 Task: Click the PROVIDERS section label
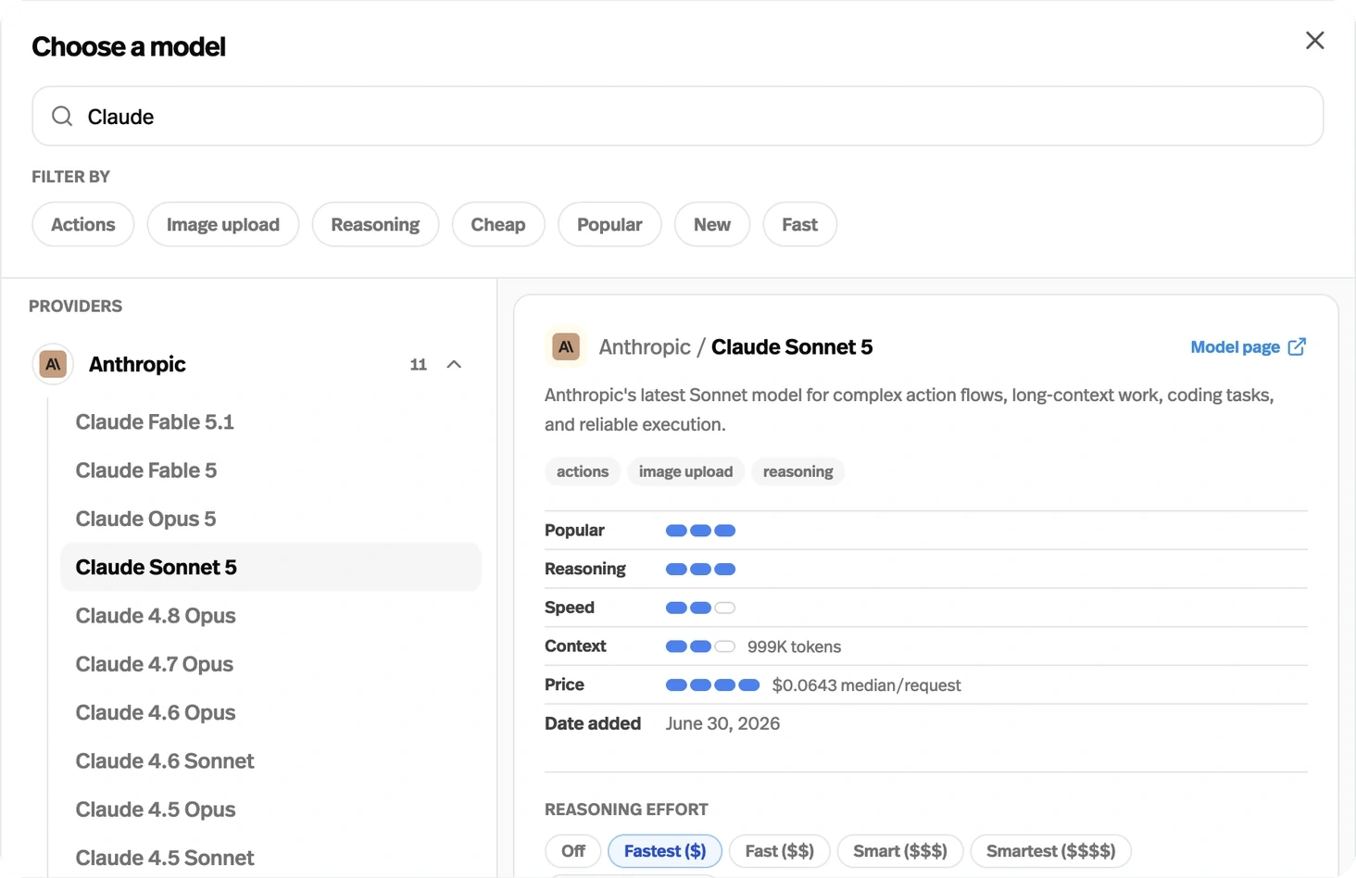click(75, 306)
